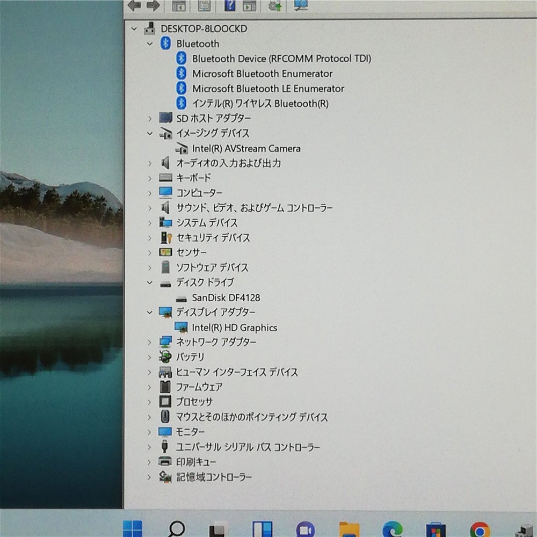This screenshot has height=537, width=537.
Task: Open the blue Help toolbar icon
Action: click(x=229, y=5)
